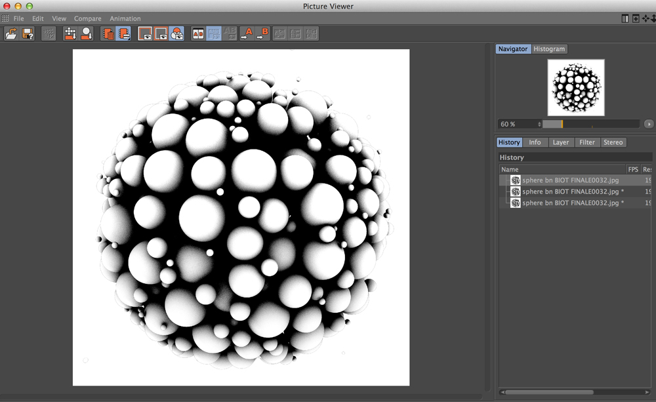Click the sphere thumbnail in Navigator
The height and width of the screenshot is (402, 656).
pos(576,88)
